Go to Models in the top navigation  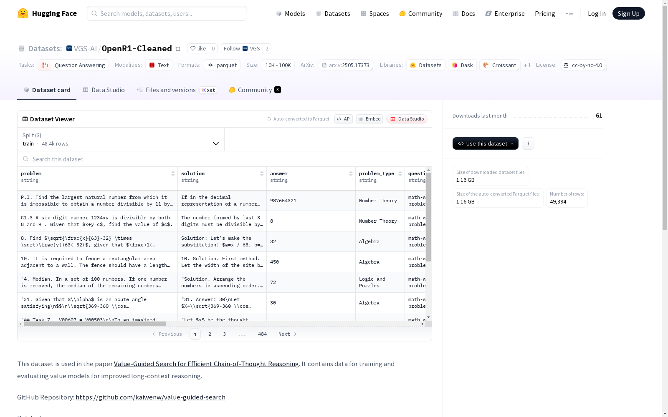point(291,13)
